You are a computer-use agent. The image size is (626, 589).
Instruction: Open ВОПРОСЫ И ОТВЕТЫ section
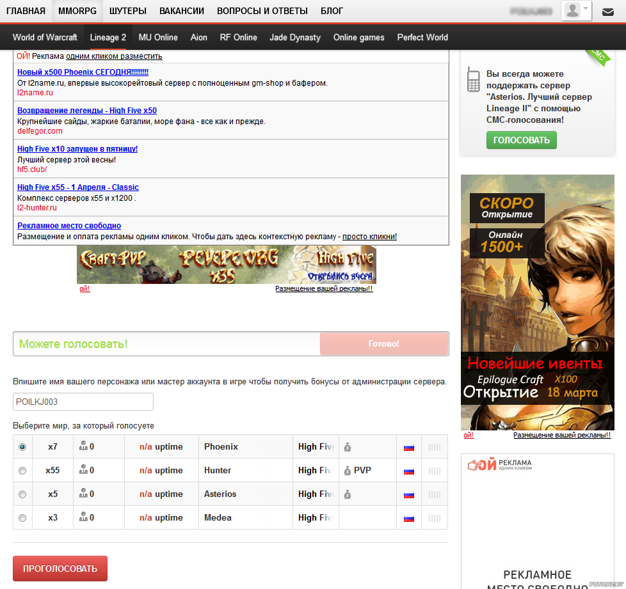pos(262,11)
